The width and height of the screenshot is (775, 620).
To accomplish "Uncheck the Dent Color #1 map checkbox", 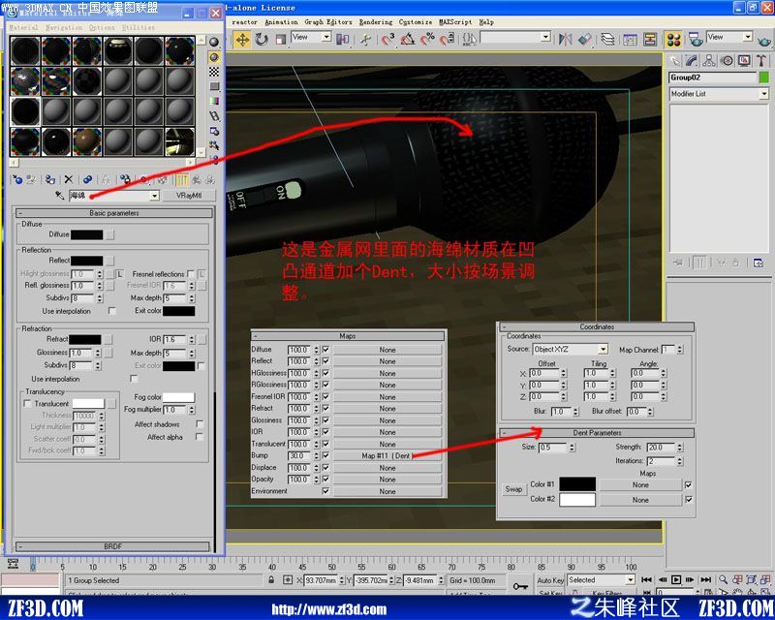I will click(x=689, y=485).
